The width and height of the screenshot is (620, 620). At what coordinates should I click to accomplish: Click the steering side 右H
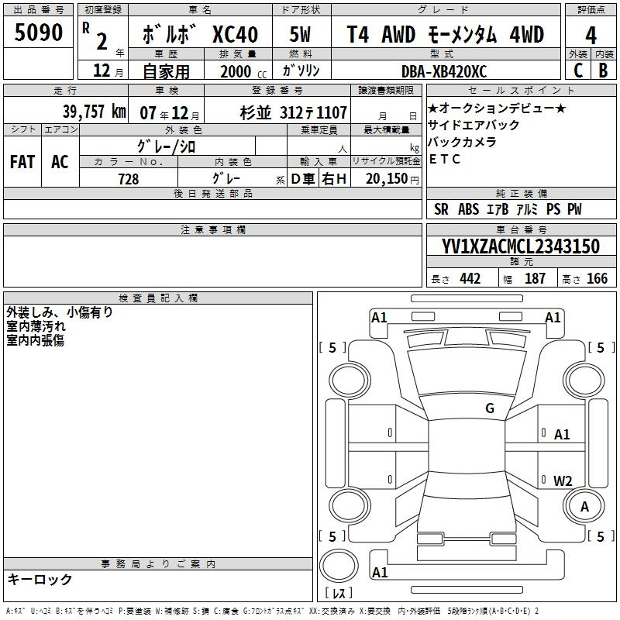[x=334, y=179]
